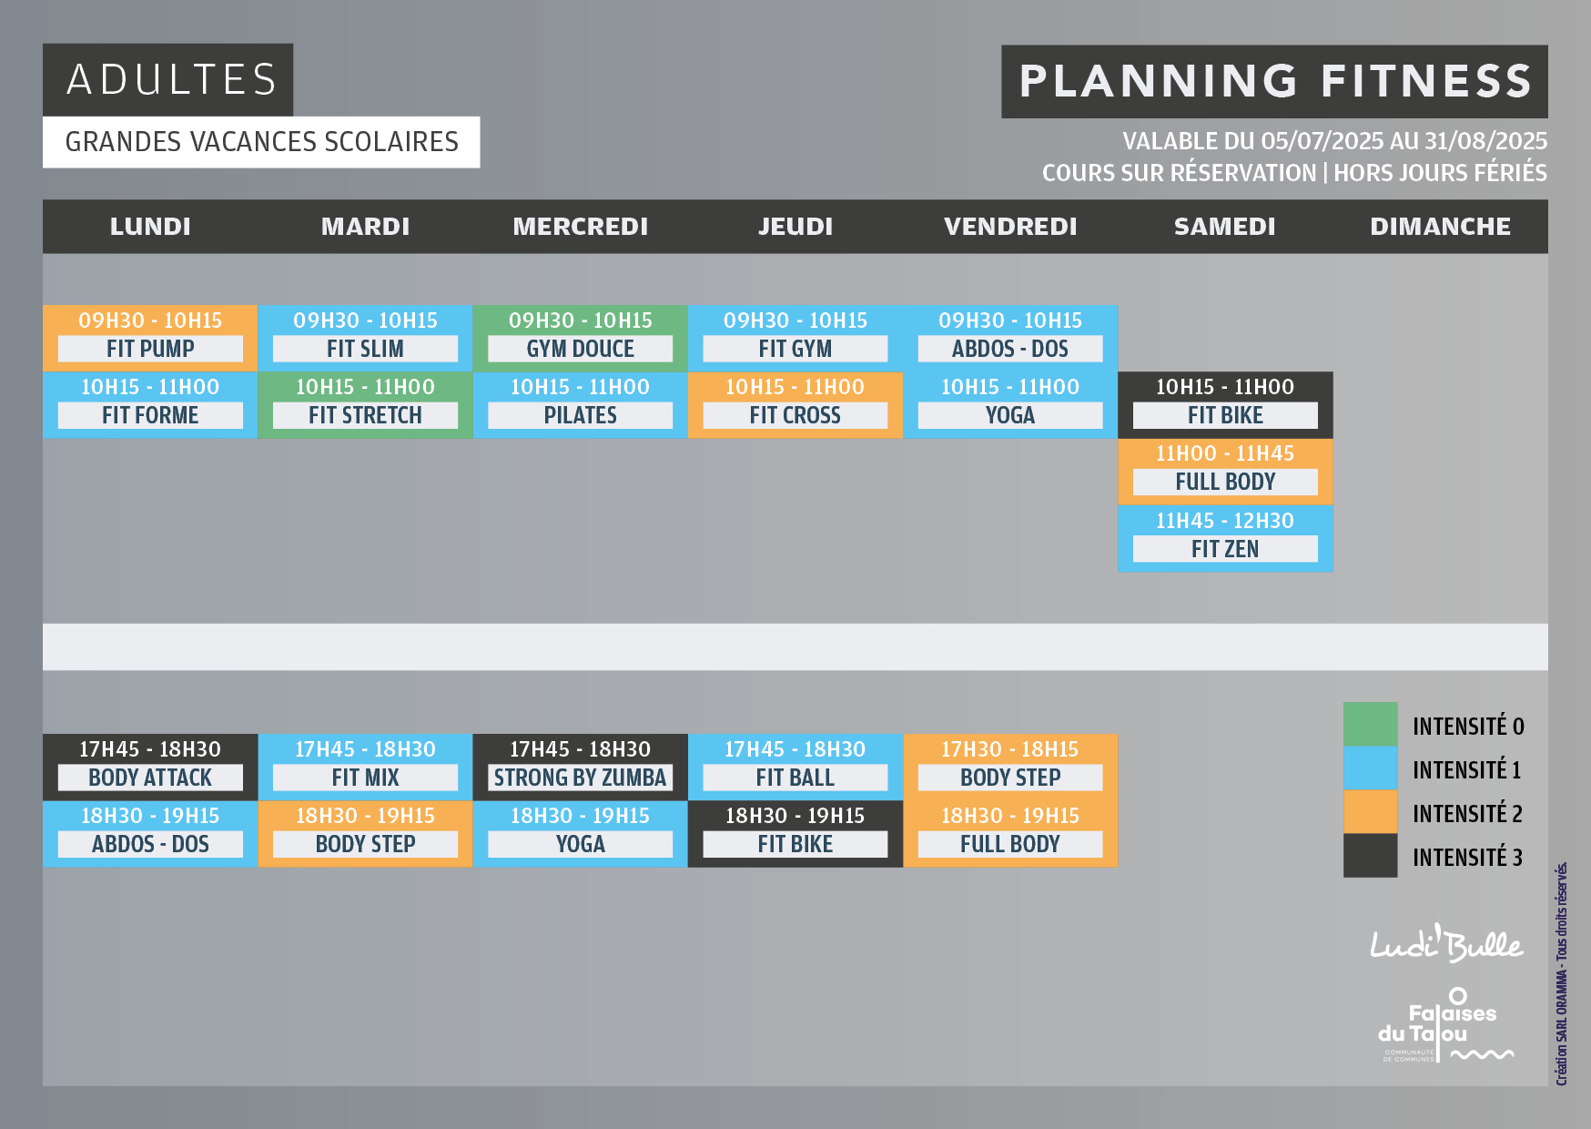The height and width of the screenshot is (1129, 1591).
Task: Select Thursday's FIT CROSS class
Action: coord(795,405)
